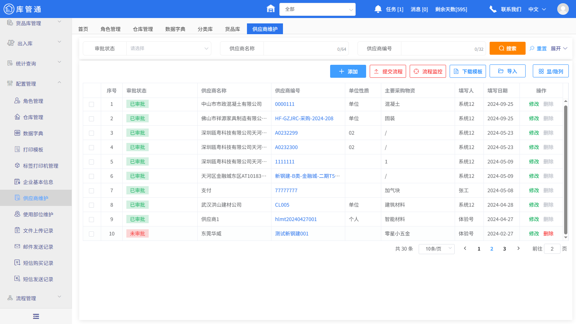Click the 数据字典 sidebar icon
Viewport: 576px width, 324px height.
tap(17, 133)
